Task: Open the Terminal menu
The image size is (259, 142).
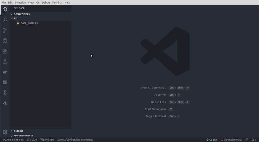Action: (x=57, y=3)
